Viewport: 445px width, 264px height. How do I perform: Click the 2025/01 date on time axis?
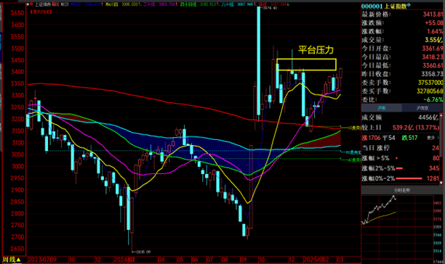[x=313, y=260]
